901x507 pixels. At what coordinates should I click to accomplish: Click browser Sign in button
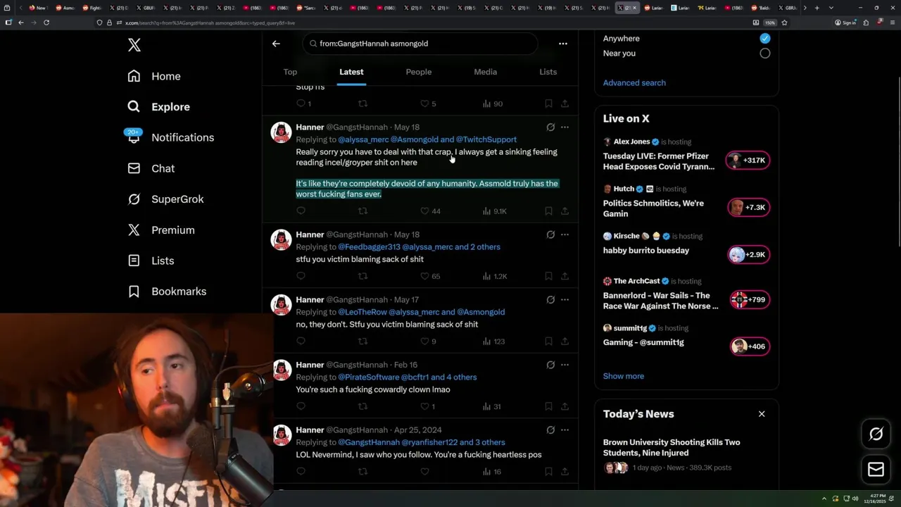[x=845, y=23]
